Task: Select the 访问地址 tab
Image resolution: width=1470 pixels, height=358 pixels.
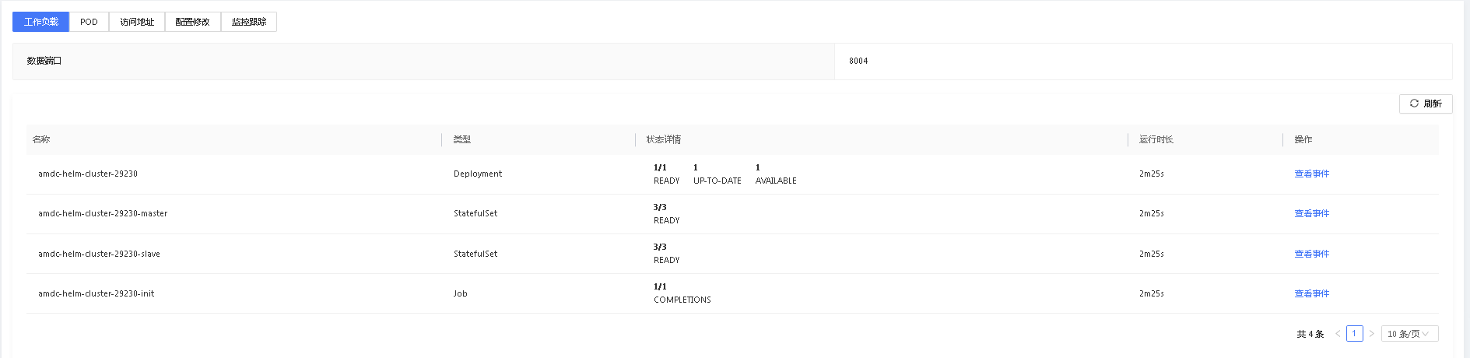Action: point(137,22)
